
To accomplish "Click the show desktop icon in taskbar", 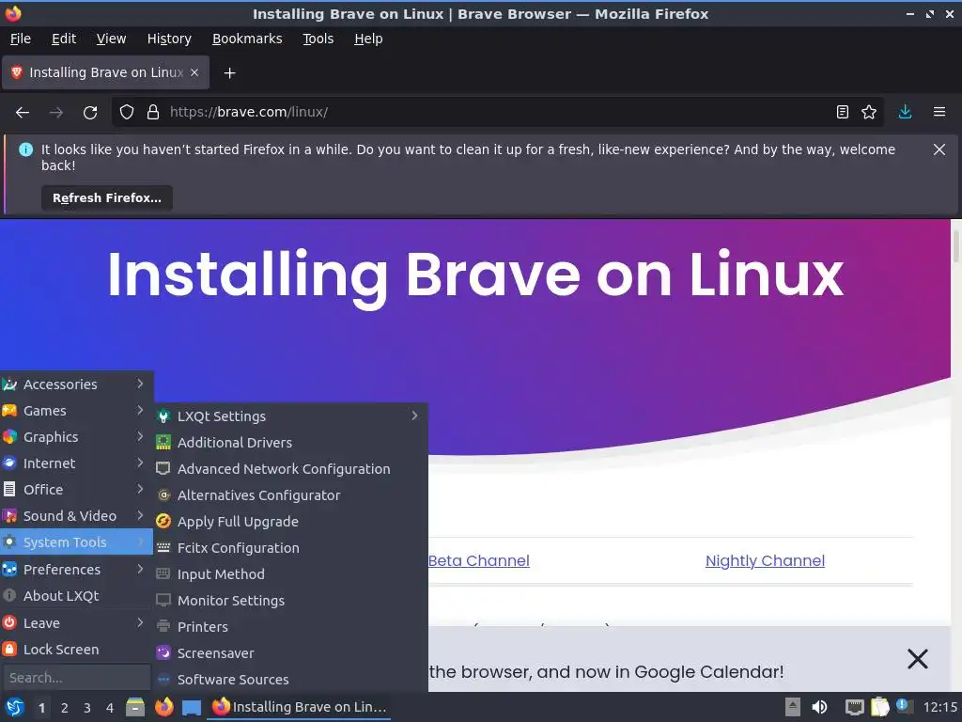I will pos(192,708).
